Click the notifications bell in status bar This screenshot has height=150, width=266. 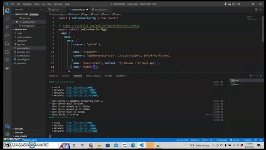(x=261, y=140)
